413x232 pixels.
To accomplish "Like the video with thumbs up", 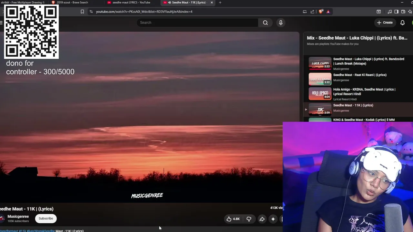I will point(233,219).
